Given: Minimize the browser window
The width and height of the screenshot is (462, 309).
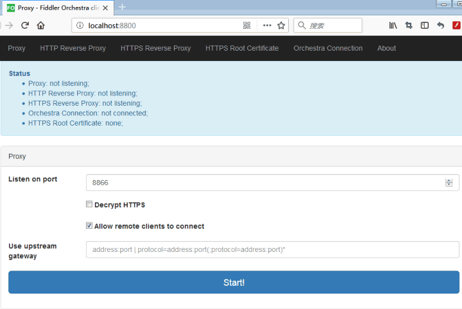Looking at the screenshot, I should coord(443,4).
